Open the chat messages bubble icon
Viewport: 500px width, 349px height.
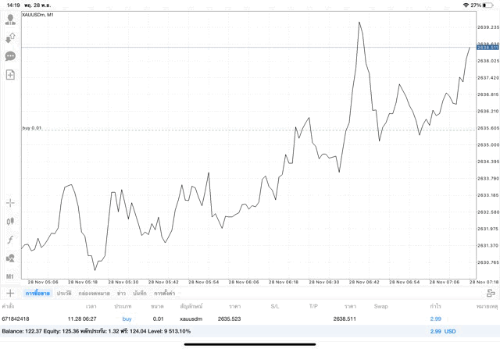click(x=10, y=56)
